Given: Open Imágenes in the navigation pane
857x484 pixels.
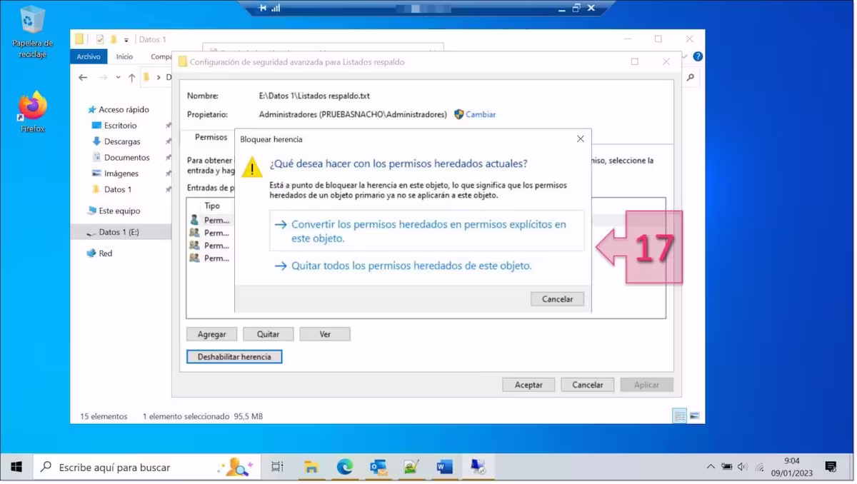Looking at the screenshot, I should pos(121,173).
